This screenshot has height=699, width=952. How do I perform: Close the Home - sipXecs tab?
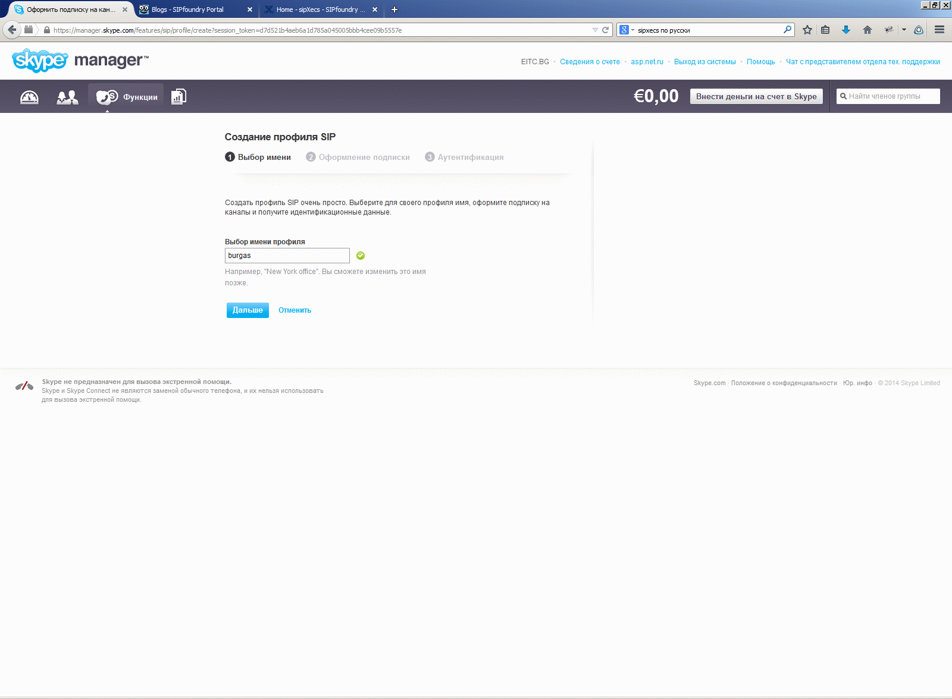(x=375, y=10)
